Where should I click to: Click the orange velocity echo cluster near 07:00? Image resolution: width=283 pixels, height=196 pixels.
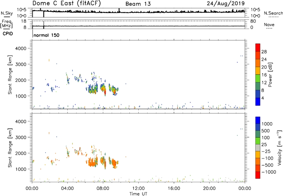click(93, 162)
